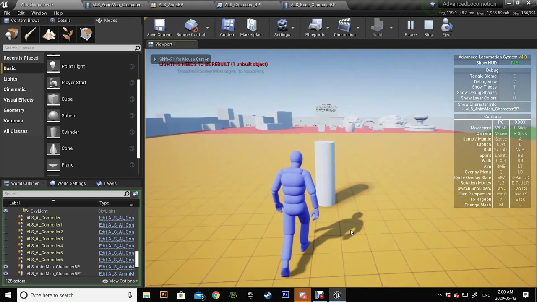The width and height of the screenshot is (537, 302).
Task: Open the Marketplace from the toolbar
Action: pyautogui.click(x=252, y=29)
